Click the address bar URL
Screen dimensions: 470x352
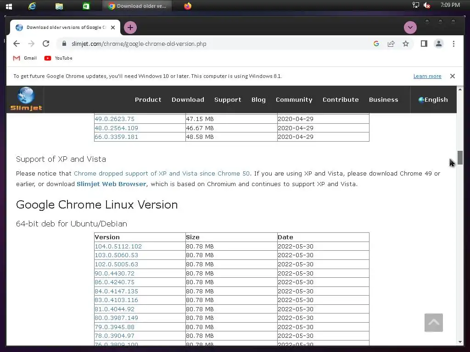point(139,44)
